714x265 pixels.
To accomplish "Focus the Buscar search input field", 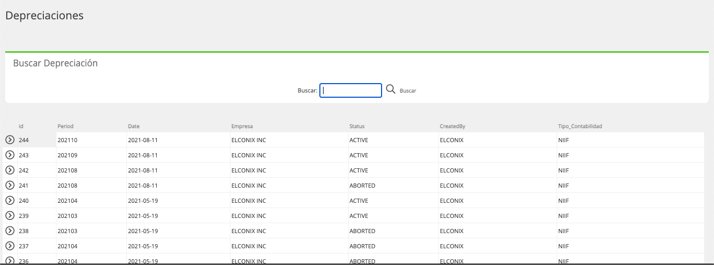I will [351, 90].
